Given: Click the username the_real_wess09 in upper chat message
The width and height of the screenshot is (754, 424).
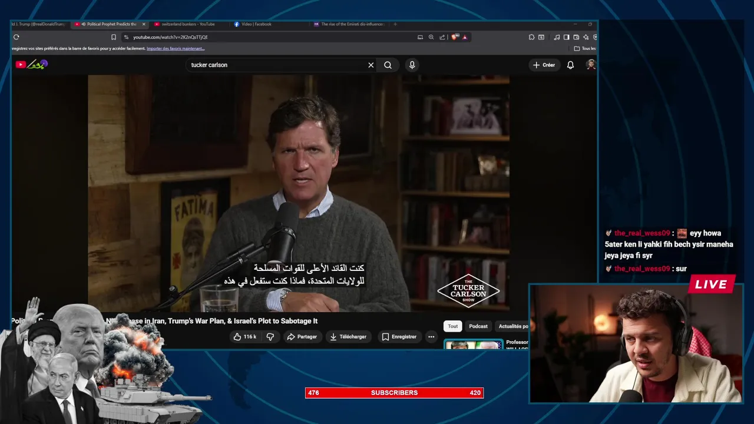Looking at the screenshot, I should pyautogui.click(x=642, y=233).
